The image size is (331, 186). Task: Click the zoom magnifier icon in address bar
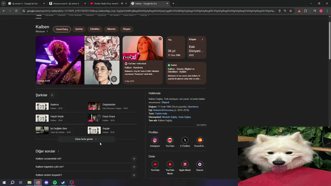tap(285, 11)
